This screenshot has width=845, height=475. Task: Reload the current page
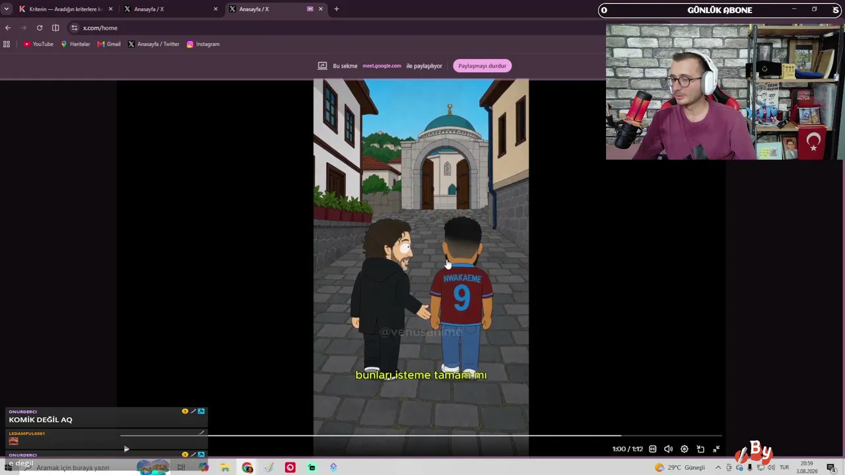click(x=40, y=28)
